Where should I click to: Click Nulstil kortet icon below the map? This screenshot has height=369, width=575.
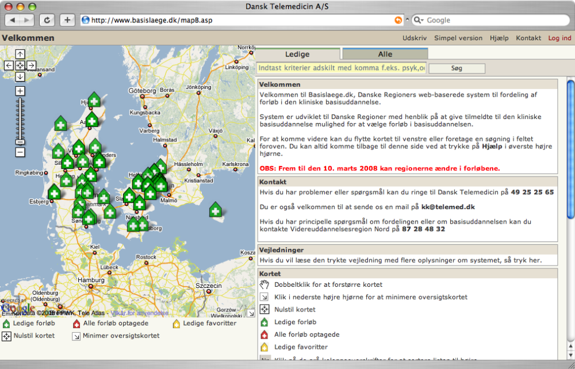[6, 336]
